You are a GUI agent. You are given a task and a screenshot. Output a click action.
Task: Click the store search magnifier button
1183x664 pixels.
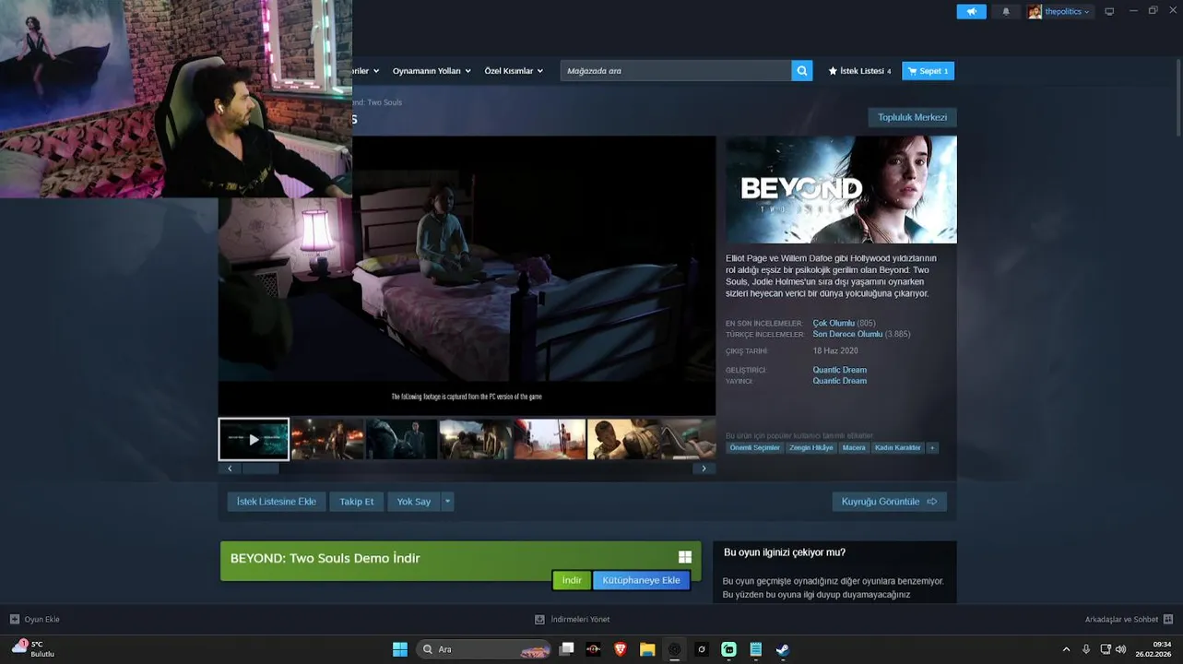(802, 71)
